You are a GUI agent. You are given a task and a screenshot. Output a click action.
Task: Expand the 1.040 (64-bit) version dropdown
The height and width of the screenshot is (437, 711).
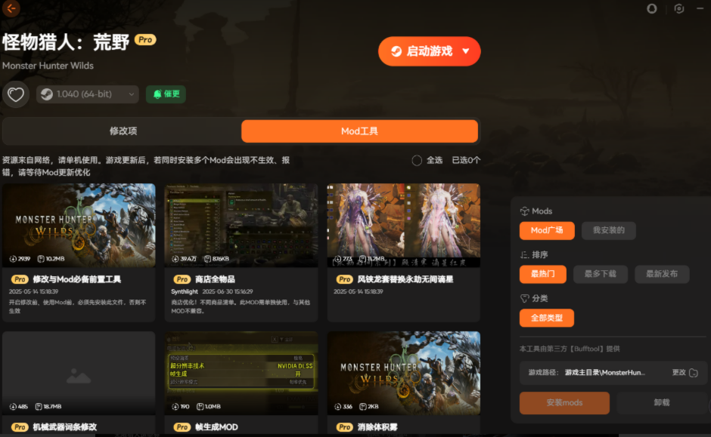(132, 94)
